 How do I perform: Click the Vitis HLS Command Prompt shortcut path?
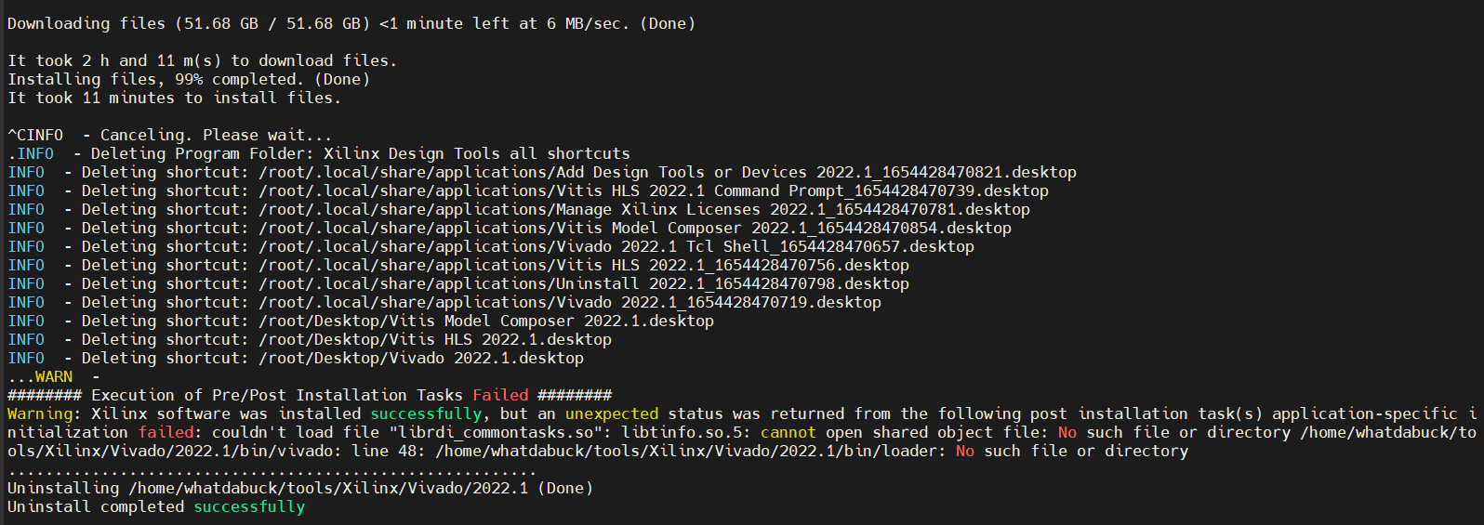(653, 190)
